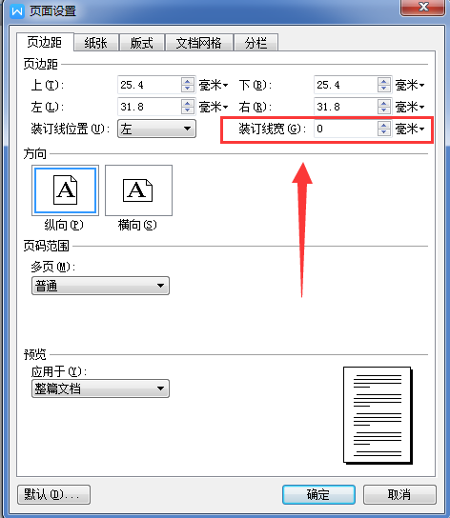The image size is (450, 518).
Task: Open the 纸张 tab
Action: [x=96, y=43]
